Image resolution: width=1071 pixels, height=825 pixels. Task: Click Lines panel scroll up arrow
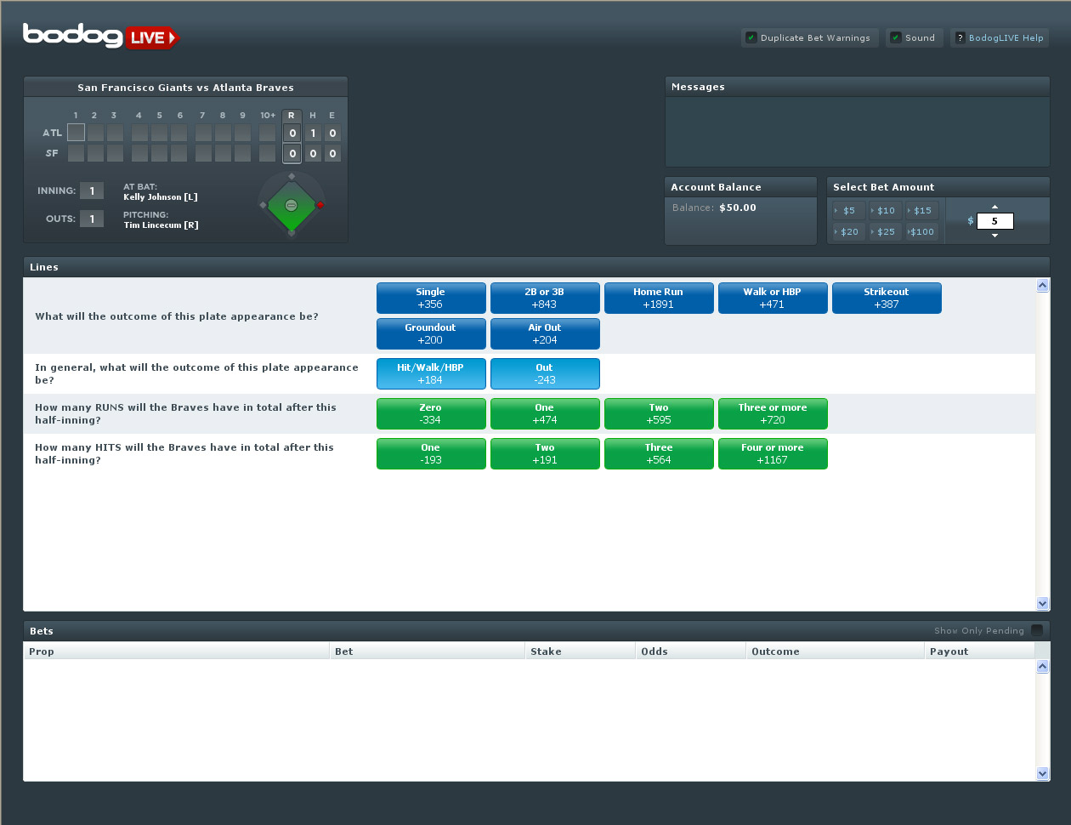[1043, 286]
